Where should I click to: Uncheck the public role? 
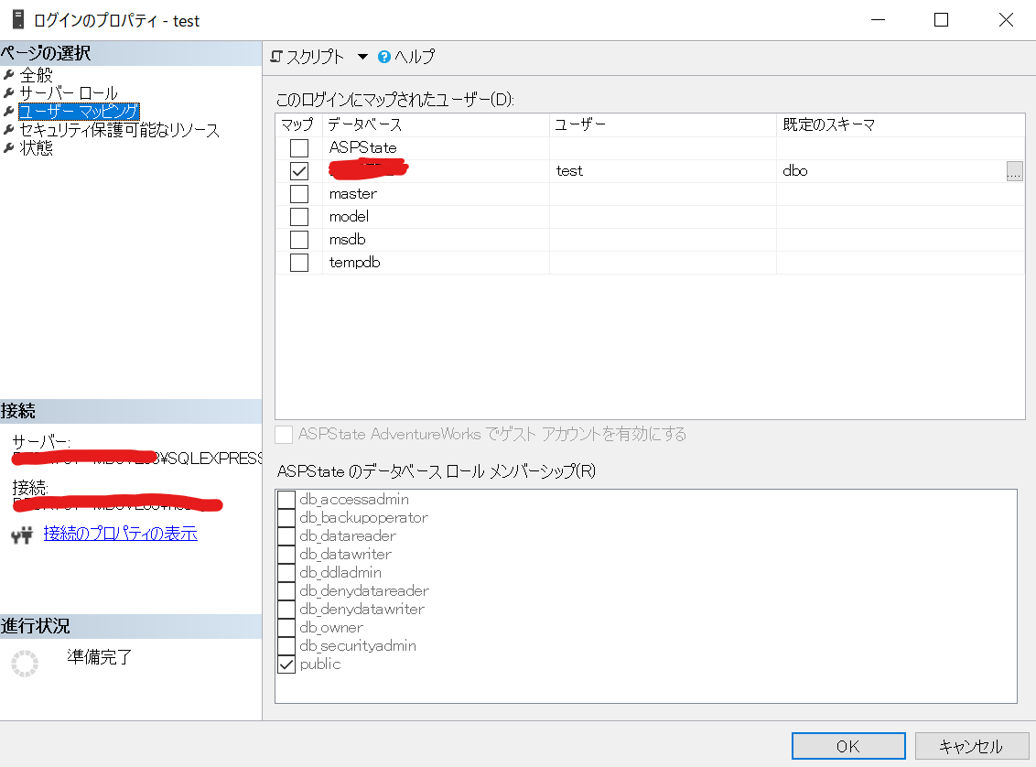click(x=286, y=664)
